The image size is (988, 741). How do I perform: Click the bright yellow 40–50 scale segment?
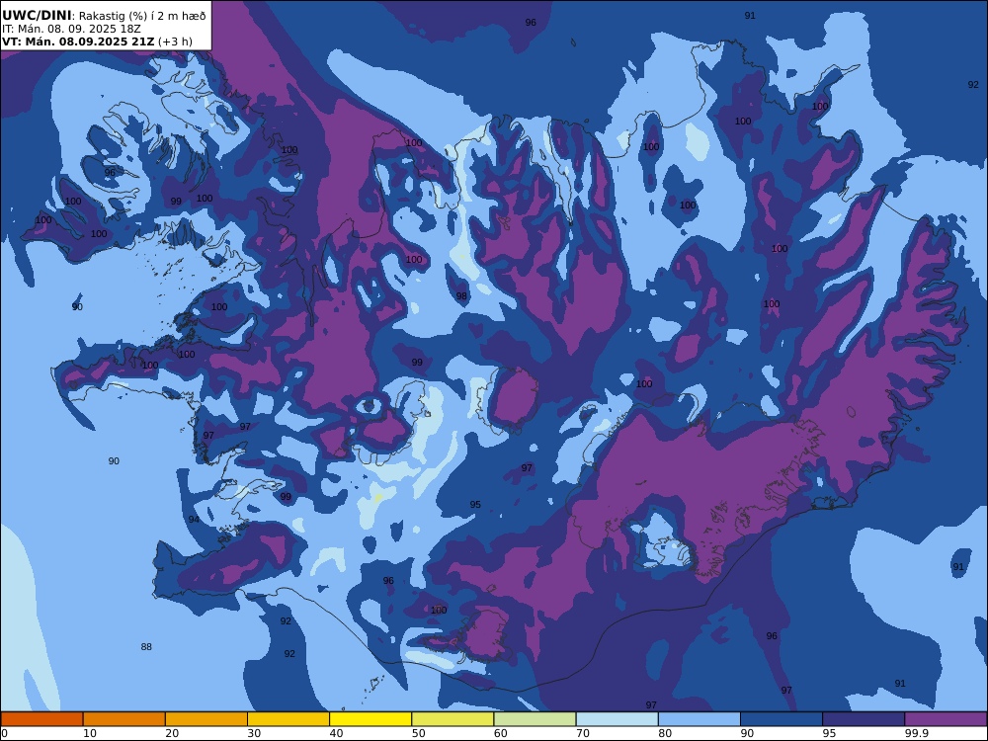[370, 719]
